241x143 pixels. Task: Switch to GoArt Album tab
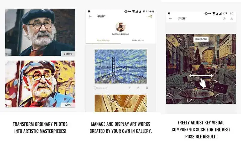pos(138,40)
